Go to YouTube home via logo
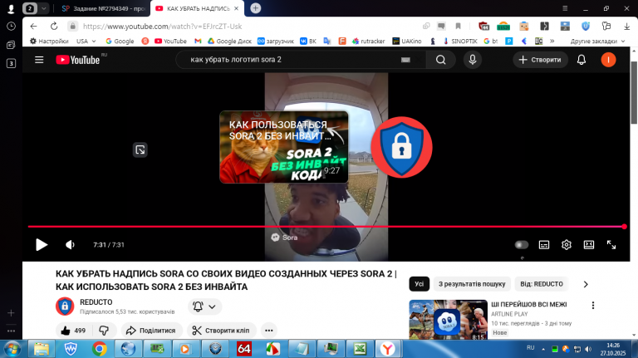638x358 pixels. pos(78,60)
